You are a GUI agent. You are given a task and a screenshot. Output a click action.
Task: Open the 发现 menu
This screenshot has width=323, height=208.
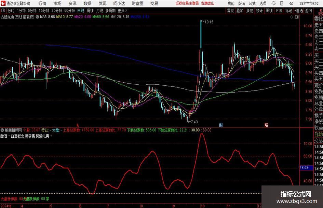[x=103, y=3]
